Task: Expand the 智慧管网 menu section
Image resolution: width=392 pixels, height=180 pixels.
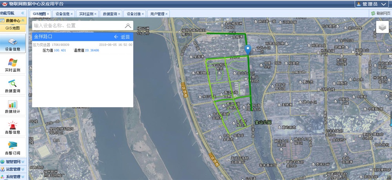Action: 13,162
